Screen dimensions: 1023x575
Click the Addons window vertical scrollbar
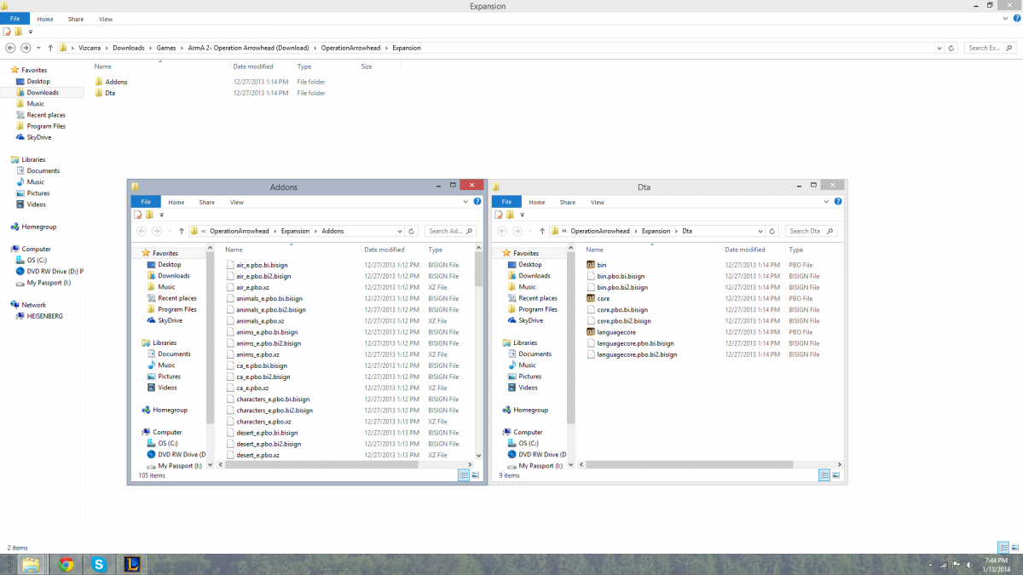coord(478,358)
